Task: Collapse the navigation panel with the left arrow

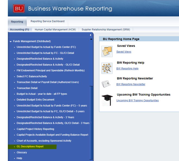Action: point(90,35)
